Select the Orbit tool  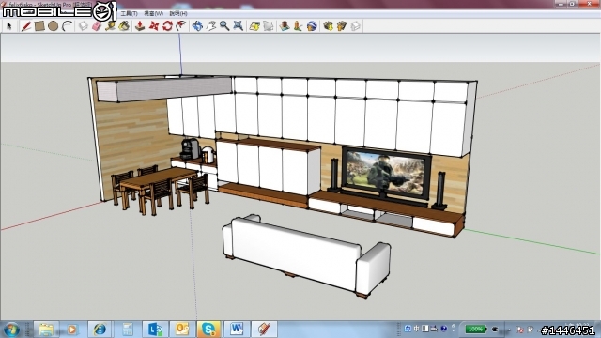pos(197,26)
